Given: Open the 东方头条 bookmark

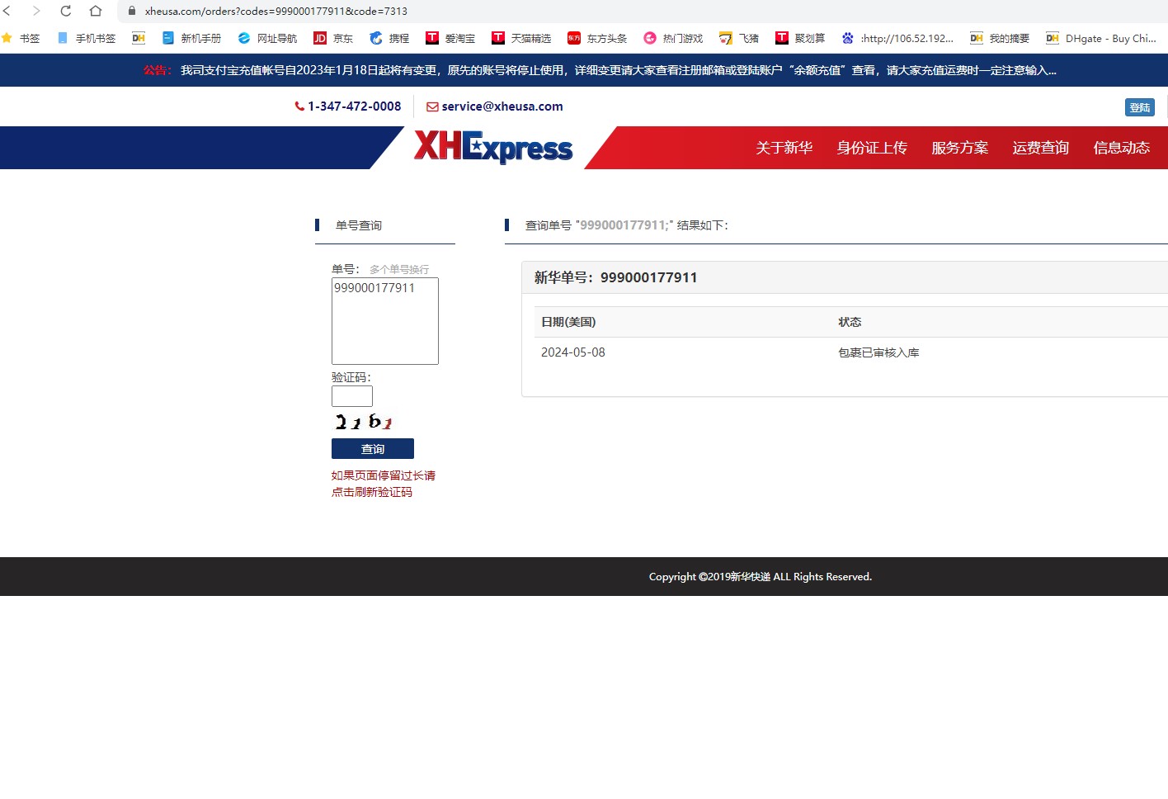Looking at the screenshot, I should tap(597, 38).
